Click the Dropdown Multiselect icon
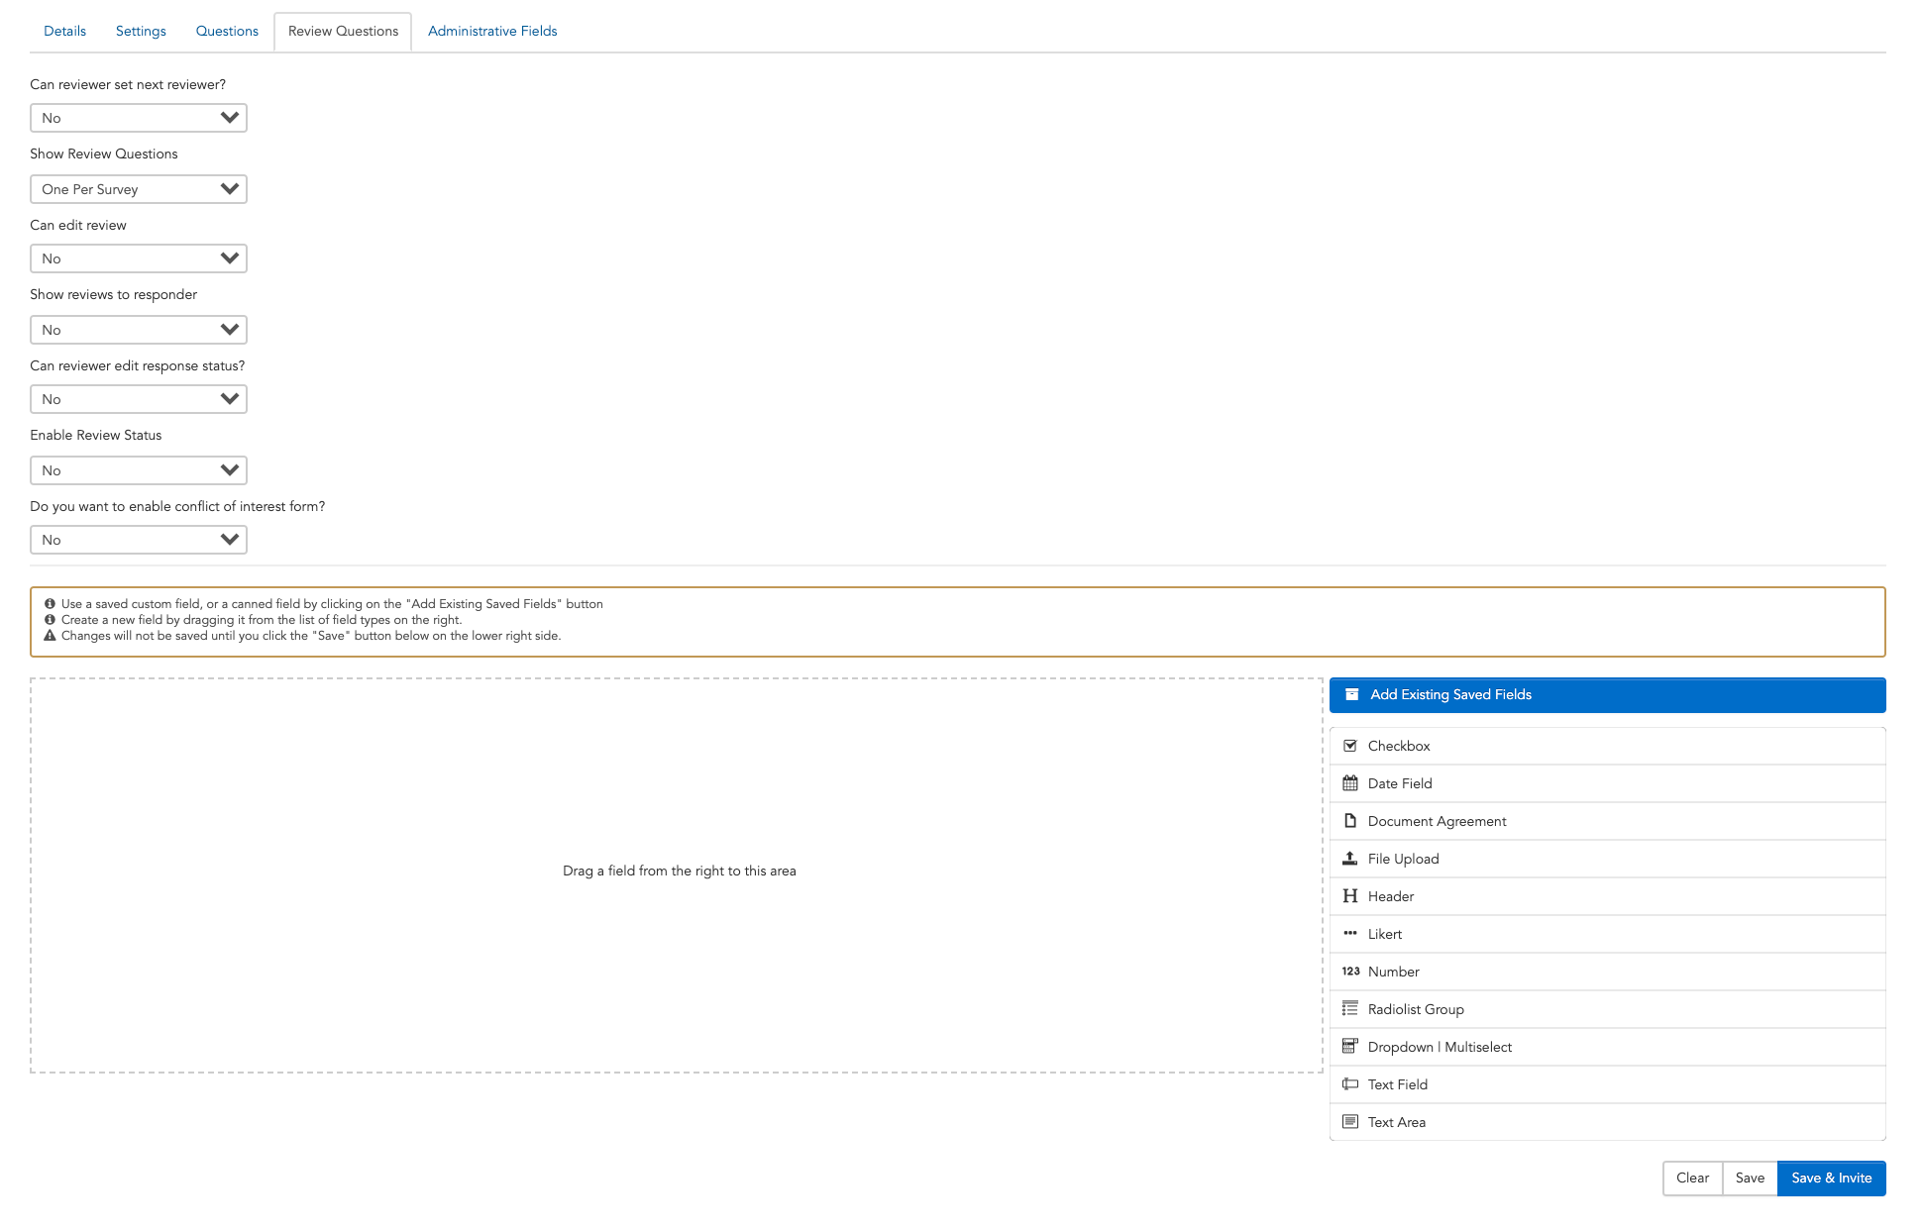Screen dimensions: 1922x1230 pyautogui.click(x=1349, y=1046)
